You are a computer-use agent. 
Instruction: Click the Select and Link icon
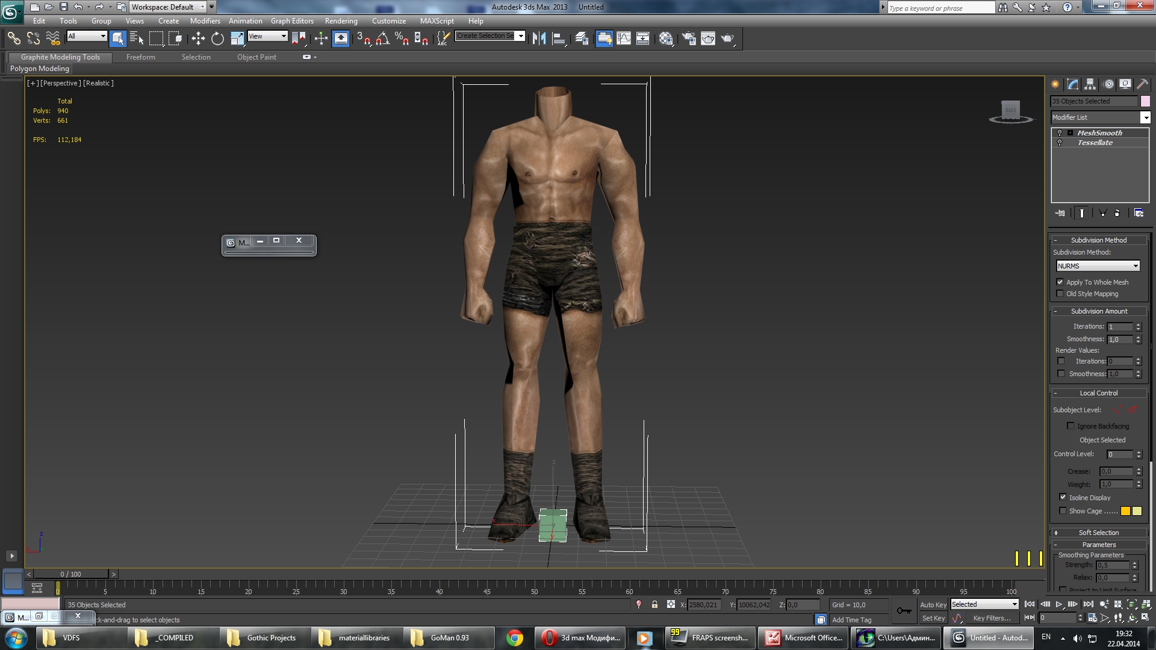pos(13,39)
